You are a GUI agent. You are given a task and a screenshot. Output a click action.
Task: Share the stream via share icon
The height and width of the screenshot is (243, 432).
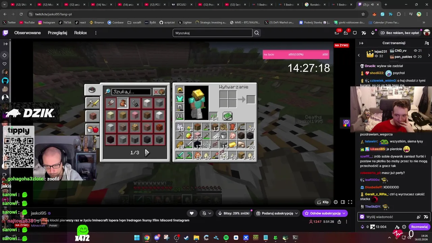[339, 222]
